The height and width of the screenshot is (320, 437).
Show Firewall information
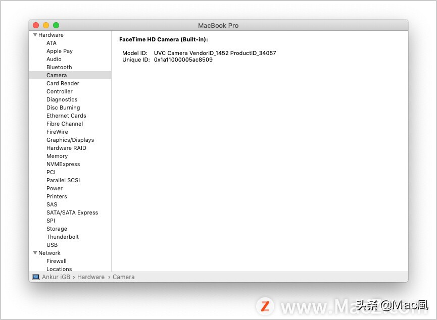57,261
